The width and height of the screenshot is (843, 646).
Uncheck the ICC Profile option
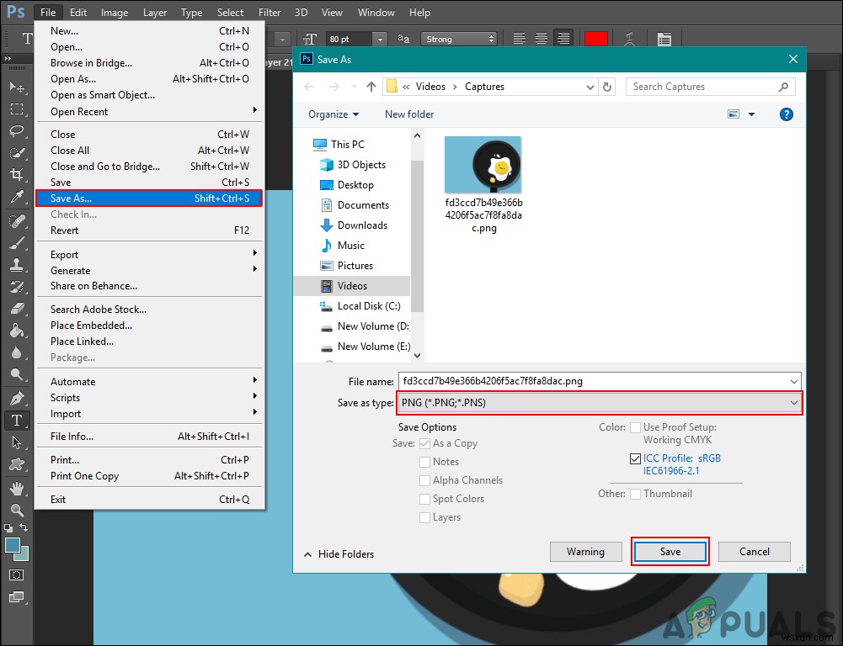click(634, 458)
